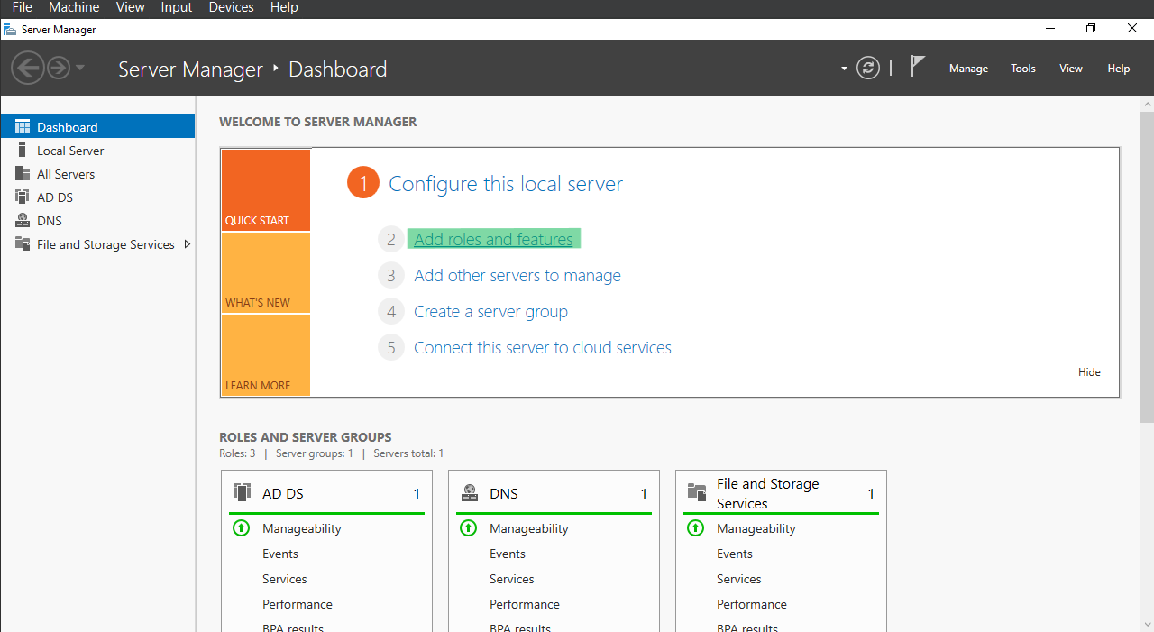
Task: Click the scrollbar down arrow
Action: pos(1146,623)
